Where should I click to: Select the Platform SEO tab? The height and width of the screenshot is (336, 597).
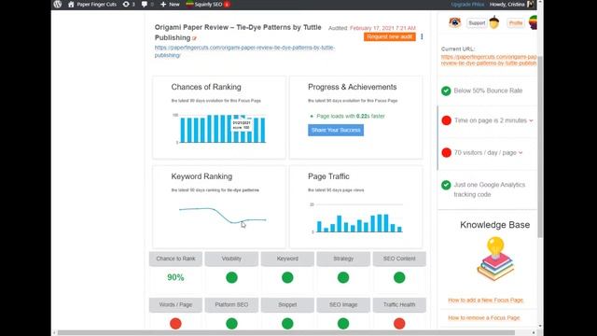click(231, 304)
